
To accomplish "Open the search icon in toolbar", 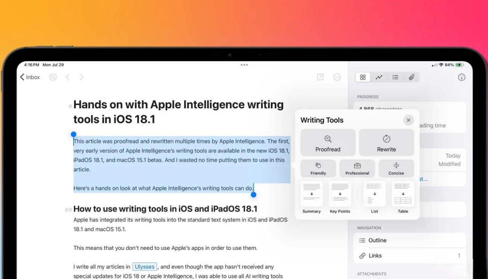I will pos(53,77).
